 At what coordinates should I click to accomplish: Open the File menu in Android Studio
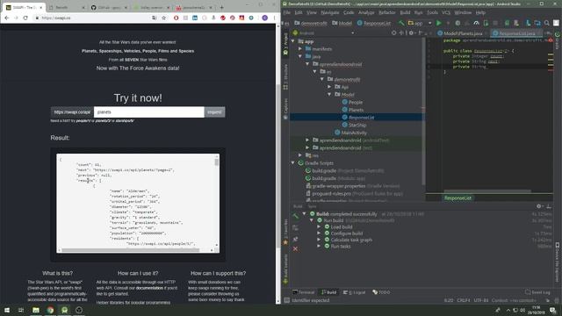(287, 12)
